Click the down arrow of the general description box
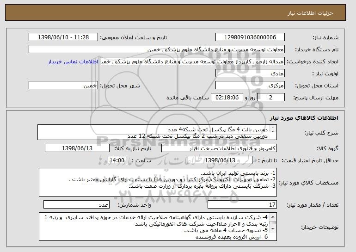The width and height of the screenshot is (356, 252). (273, 131)
